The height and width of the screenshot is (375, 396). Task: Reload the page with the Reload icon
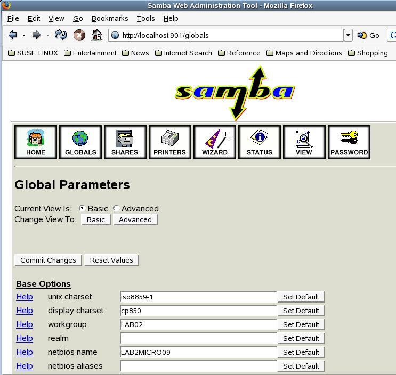61,35
